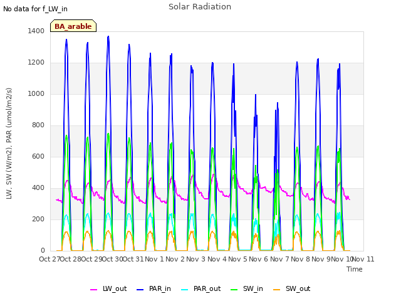Click the 400 y-axis tick label
Screen dimensions: 401x301
pos(38,188)
